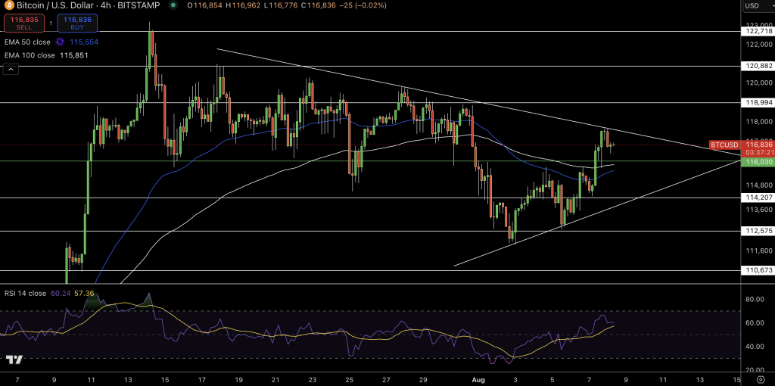Click the green 116,030 price label

coord(757,162)
